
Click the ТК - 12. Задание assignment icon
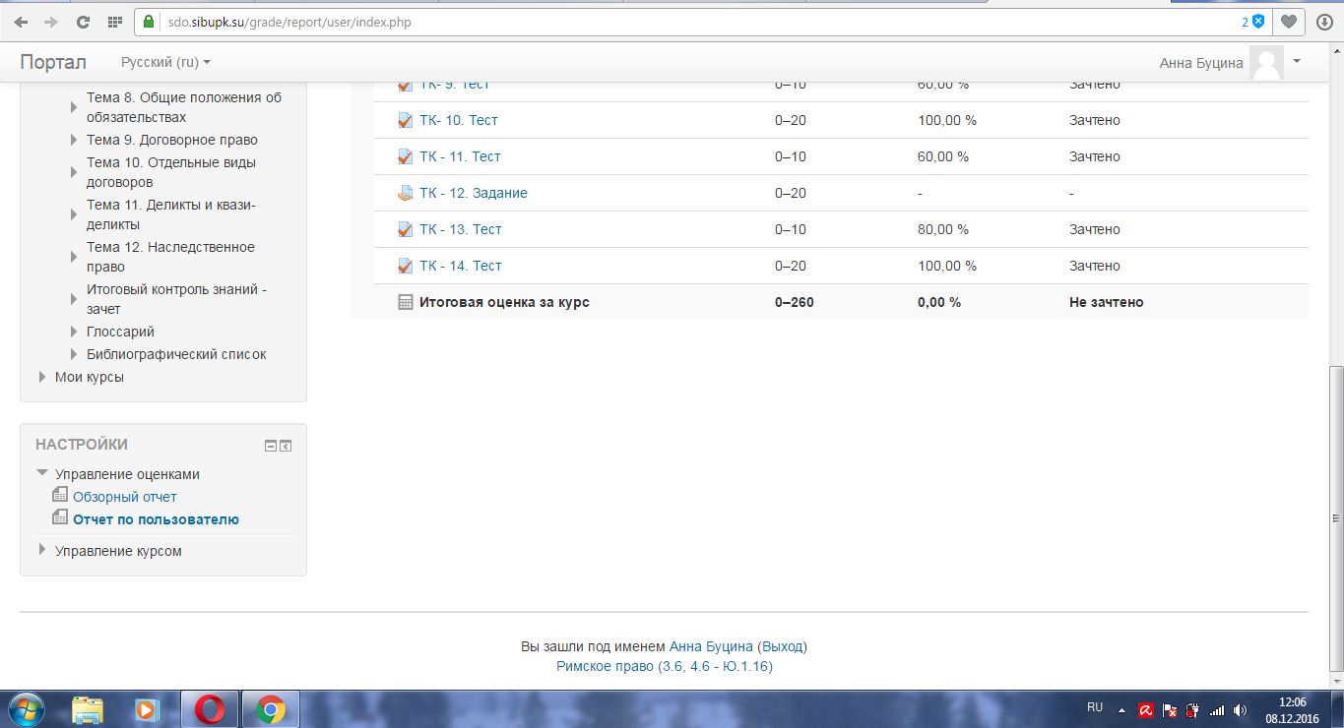(405, 193)
